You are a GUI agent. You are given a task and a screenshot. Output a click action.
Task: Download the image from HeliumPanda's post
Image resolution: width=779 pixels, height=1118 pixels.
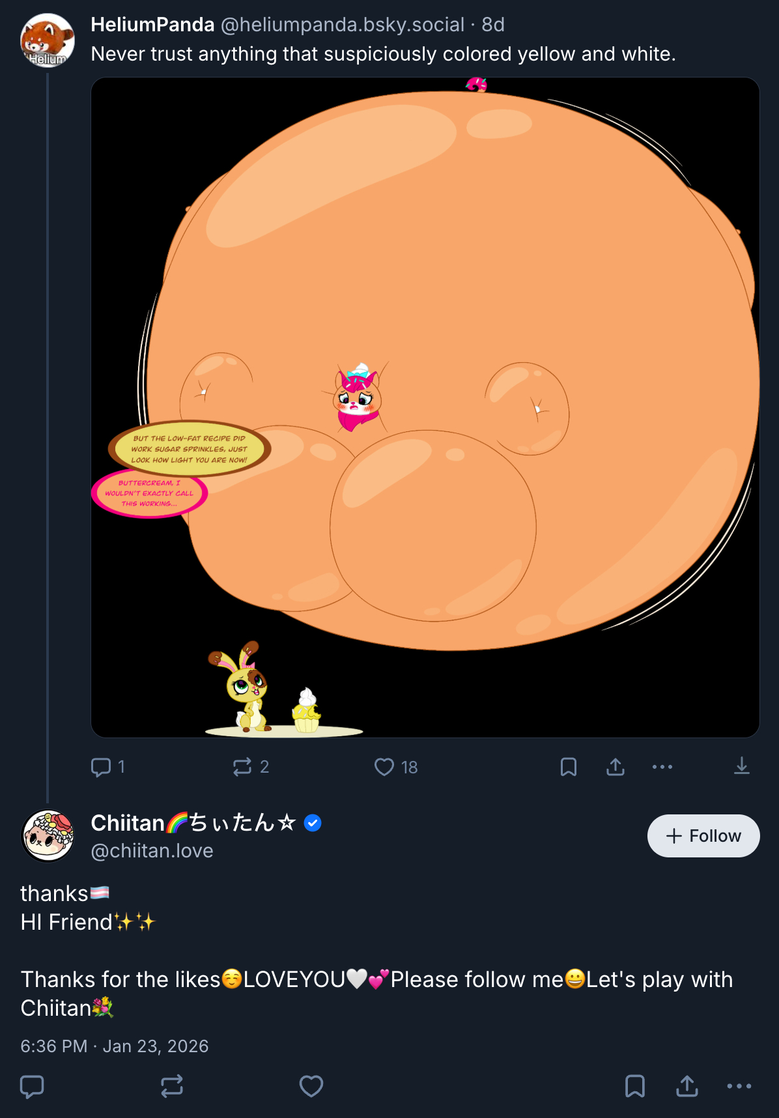[742, 766]
